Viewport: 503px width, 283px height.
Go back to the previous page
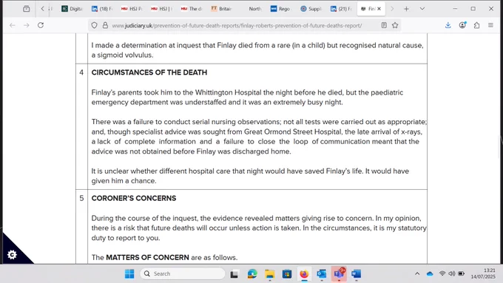coord(12,25)
